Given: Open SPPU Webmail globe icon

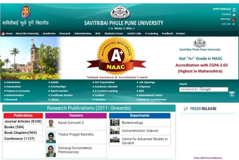Looking at the screenshot, I should (234, 10).
